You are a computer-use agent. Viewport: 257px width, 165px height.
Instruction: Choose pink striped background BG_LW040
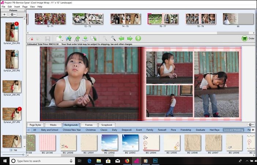47,143
